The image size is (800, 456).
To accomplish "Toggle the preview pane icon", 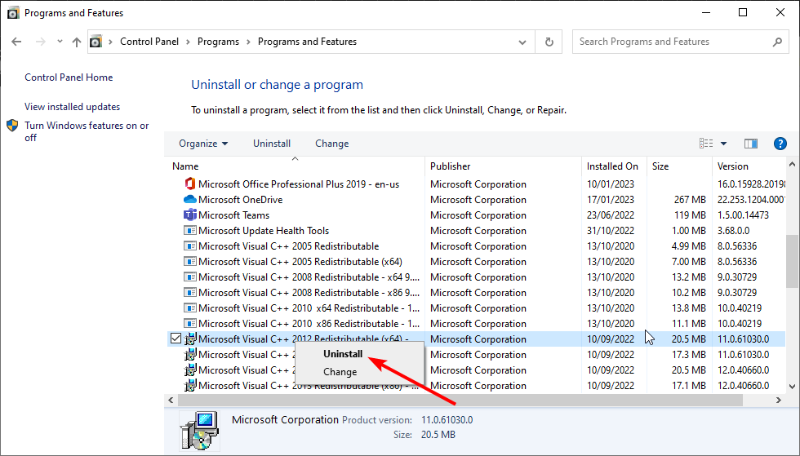I will click(x=752, y=144).
